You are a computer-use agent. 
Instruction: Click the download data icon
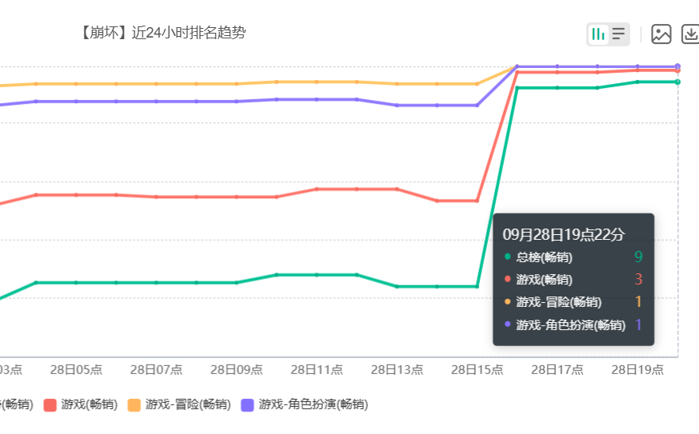pos(690,34)
